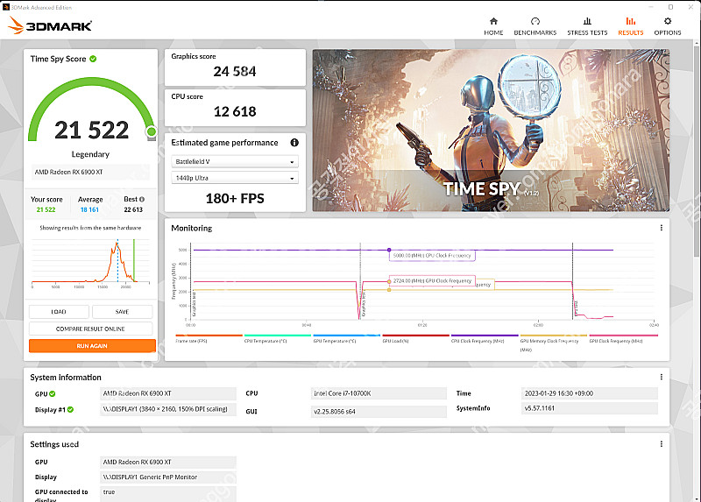Click Your score value 21 522
701x502 pixels.
(x=46, y=209)
